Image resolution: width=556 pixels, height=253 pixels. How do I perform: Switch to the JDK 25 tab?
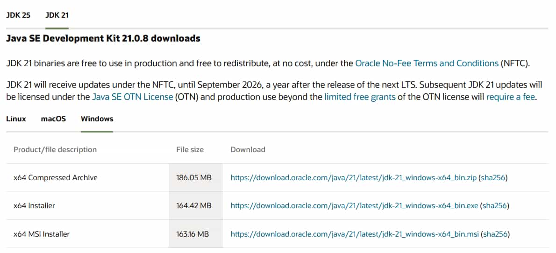(x=18, y=15)
